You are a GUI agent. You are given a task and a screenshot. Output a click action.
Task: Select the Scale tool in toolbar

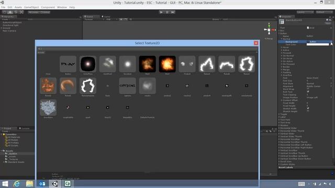[x=21, y=12]
